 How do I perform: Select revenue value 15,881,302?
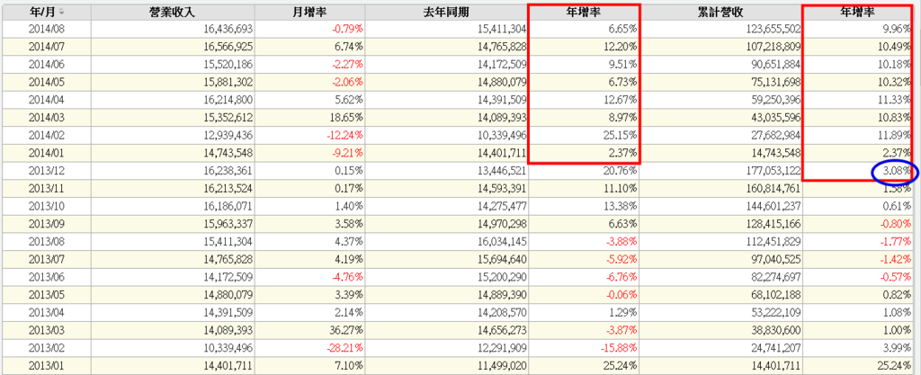(x=227, y=82)
